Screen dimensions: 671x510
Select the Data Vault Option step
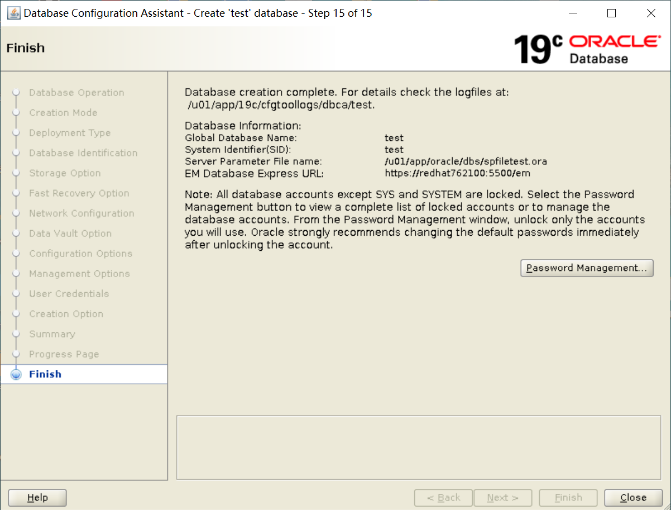[x=70, y=233]
